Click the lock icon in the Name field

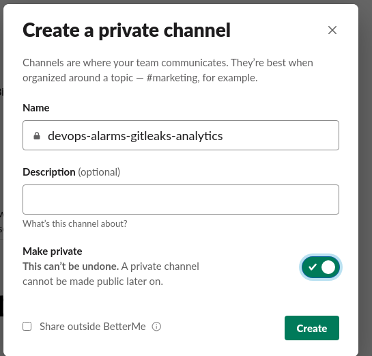click(x=37, y=136)
